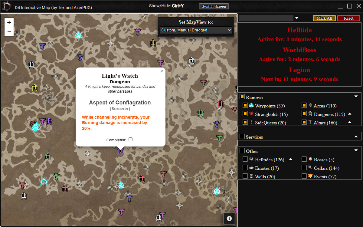Screen dimensions: 363x227
Task: Collapse the Renown section with its chevron
Action: tap(356, 96)
